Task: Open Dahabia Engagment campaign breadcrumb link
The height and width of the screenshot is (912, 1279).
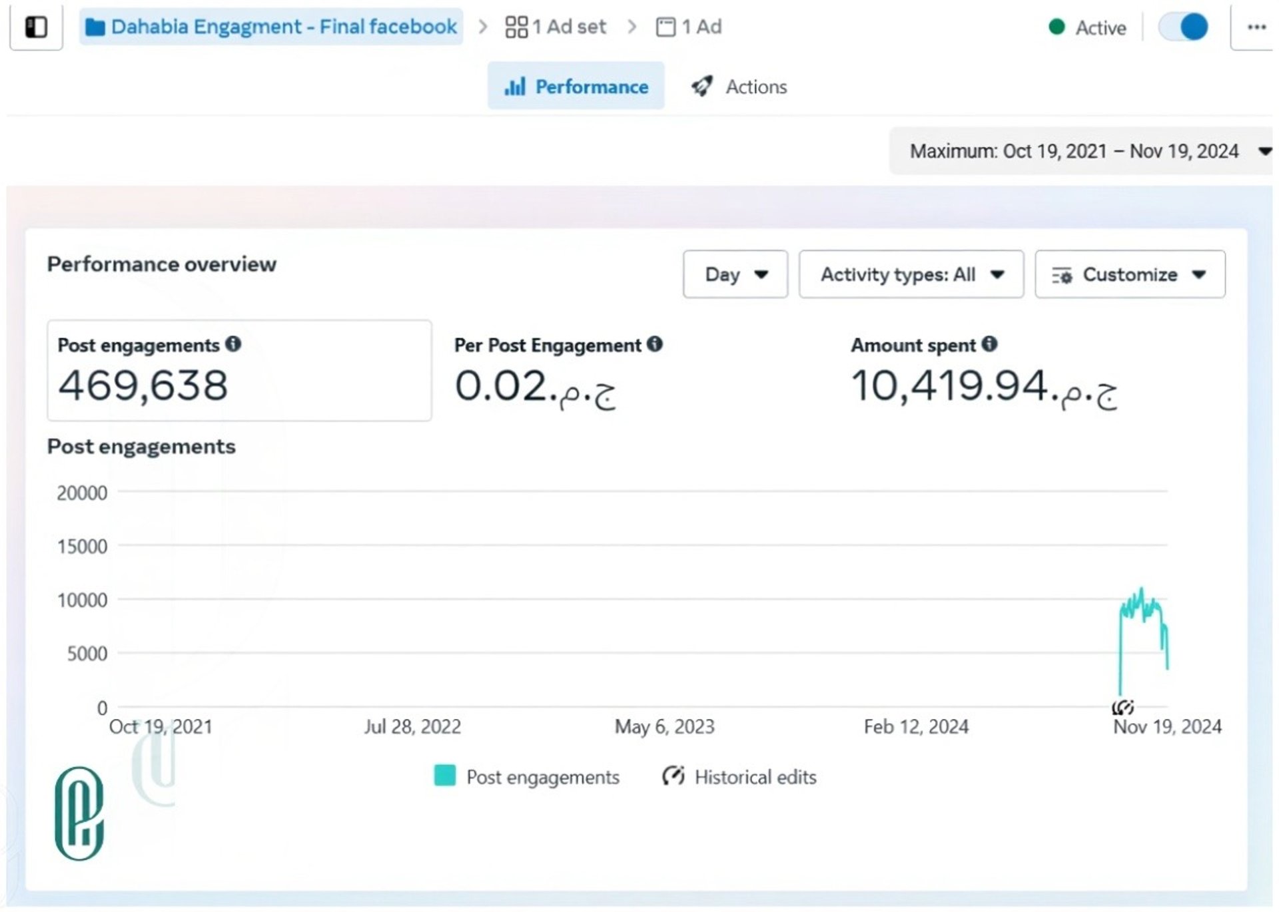Action: tap(284, 27)
